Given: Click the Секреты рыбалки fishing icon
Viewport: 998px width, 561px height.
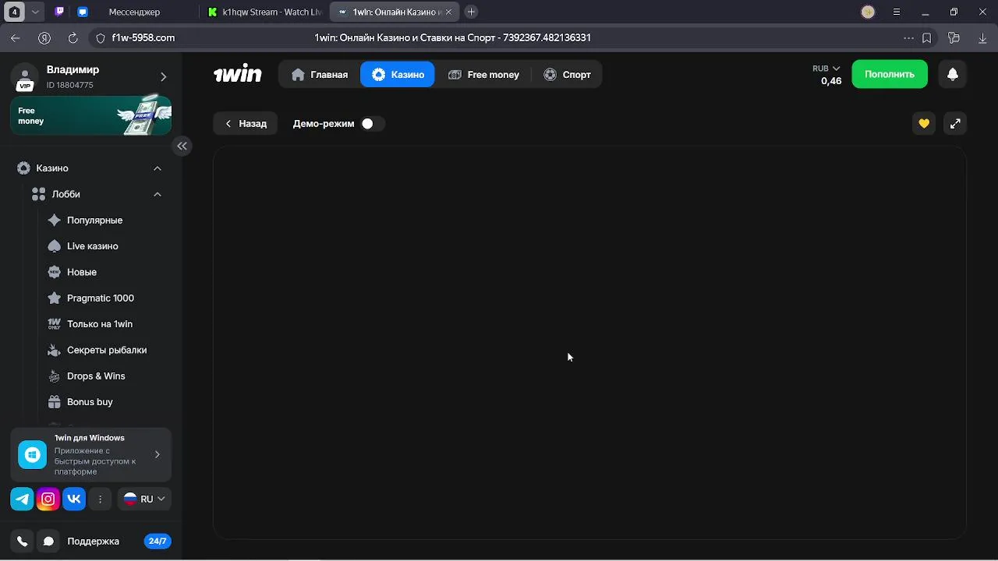Looking at the screenshot, I should 54,350.
